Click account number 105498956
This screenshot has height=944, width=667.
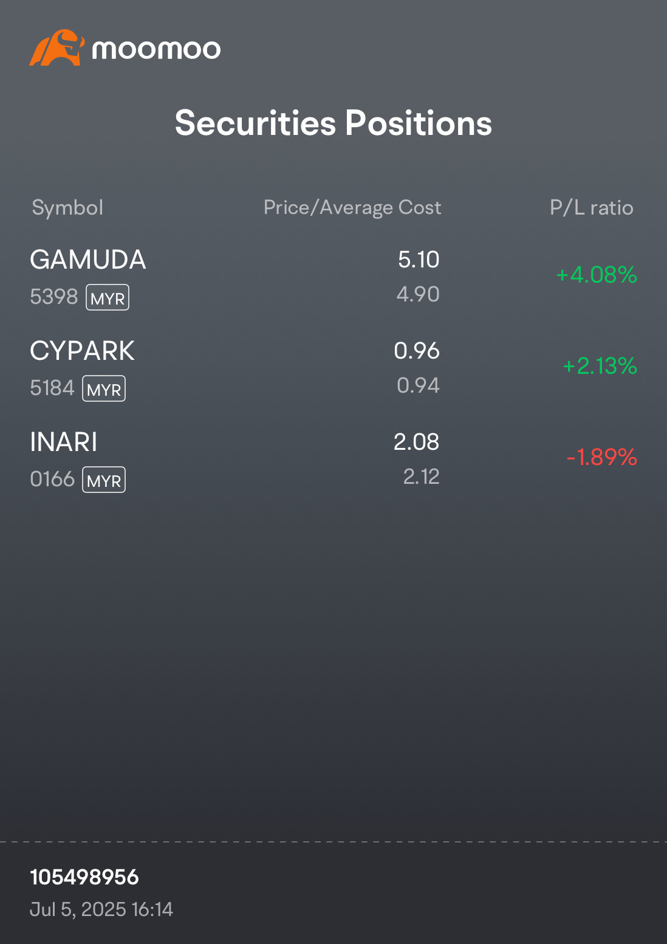coord(84,877)
